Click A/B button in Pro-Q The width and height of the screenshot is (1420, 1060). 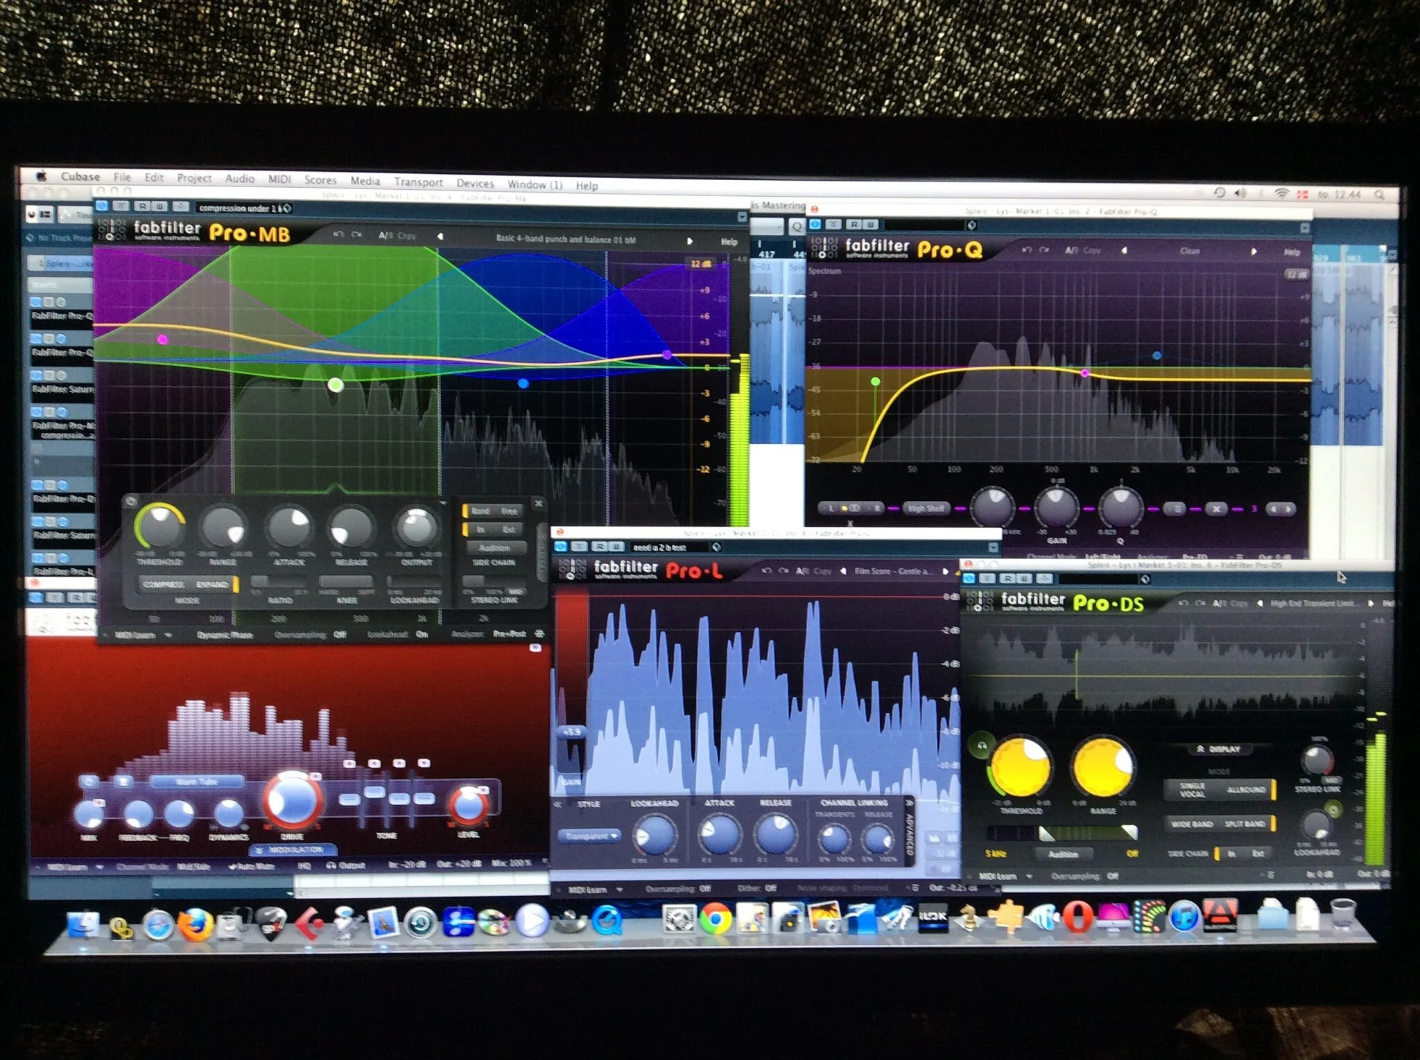[x=1072, y=250]
